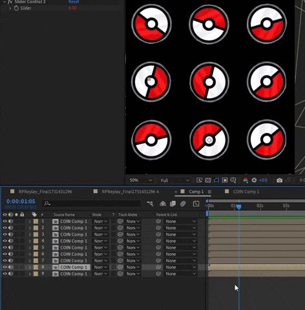305x310 pixels.
Task: Click the Track Matte column header
Action: 127,214
